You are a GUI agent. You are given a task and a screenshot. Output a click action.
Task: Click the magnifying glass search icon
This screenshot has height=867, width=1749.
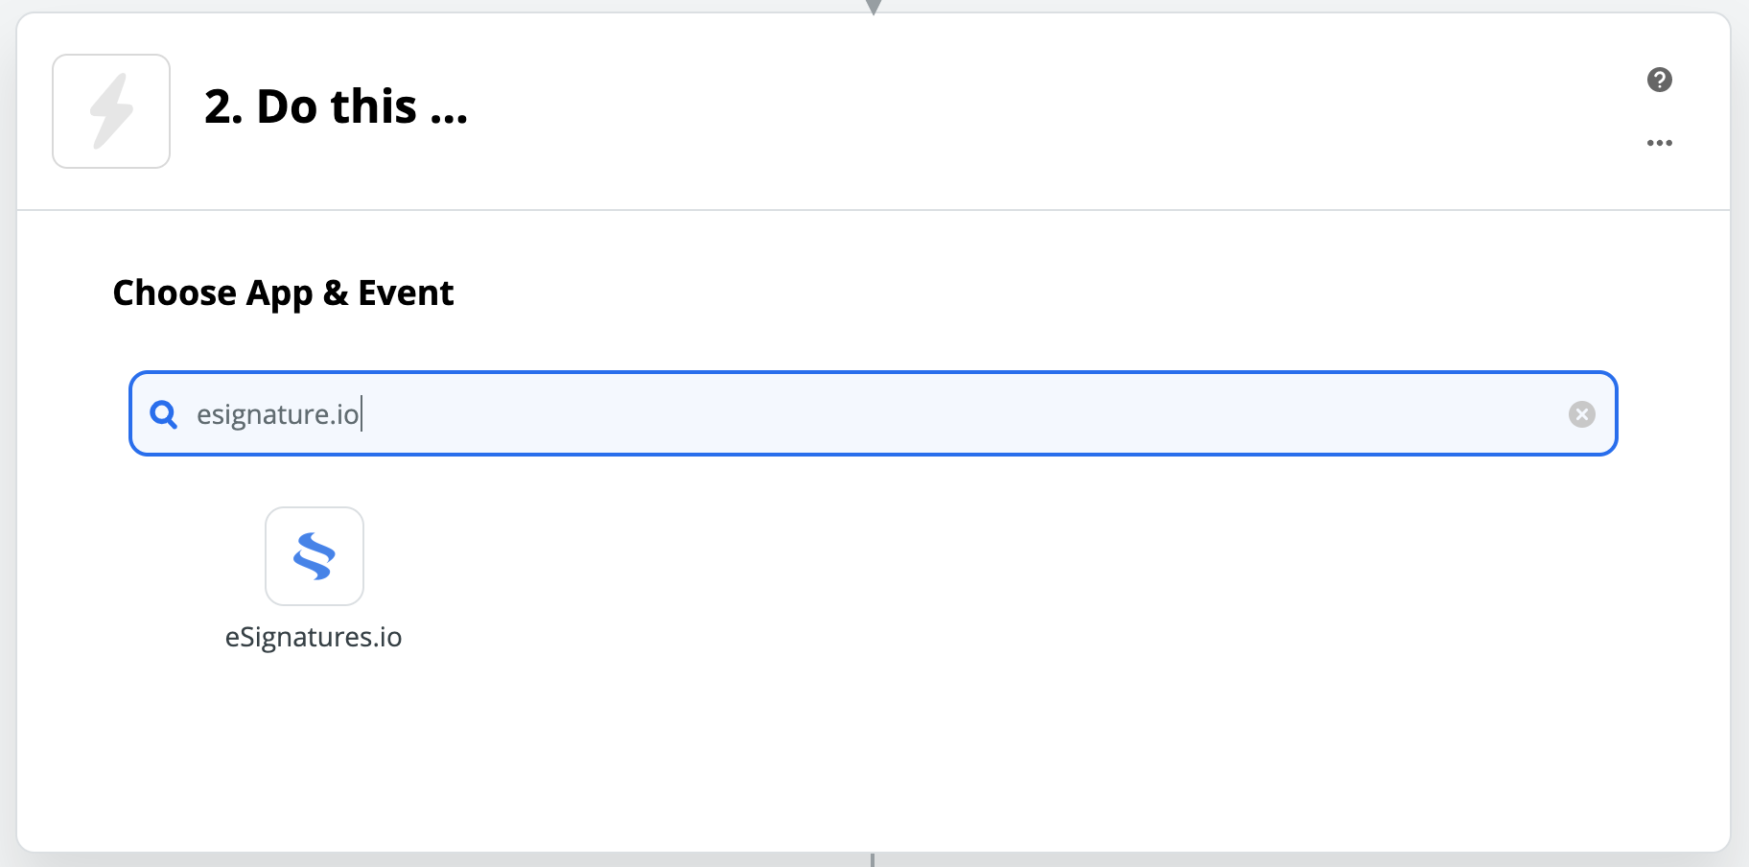point(164,414)
